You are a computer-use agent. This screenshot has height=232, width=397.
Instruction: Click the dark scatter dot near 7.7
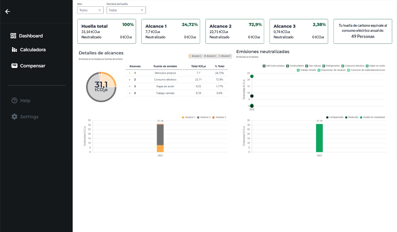(252, 96)
